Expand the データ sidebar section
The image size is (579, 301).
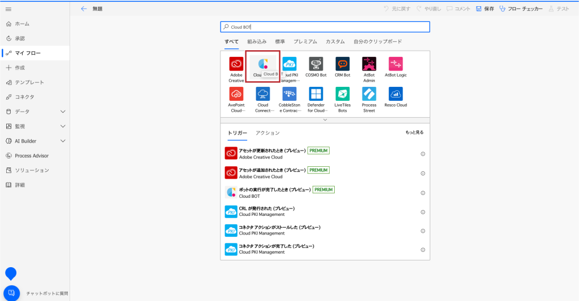click(x=63, y=112)
